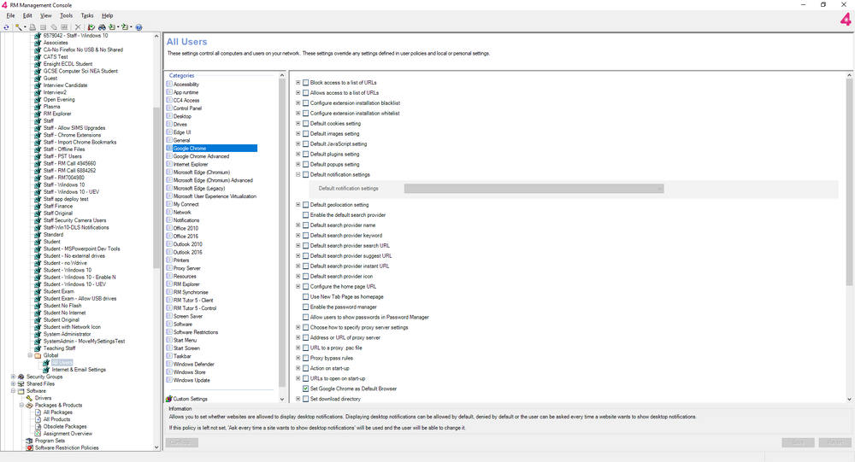This screenshot has width=855, height=462.
Task: Click the Windows Update category icon
Action: coord(169,380)
